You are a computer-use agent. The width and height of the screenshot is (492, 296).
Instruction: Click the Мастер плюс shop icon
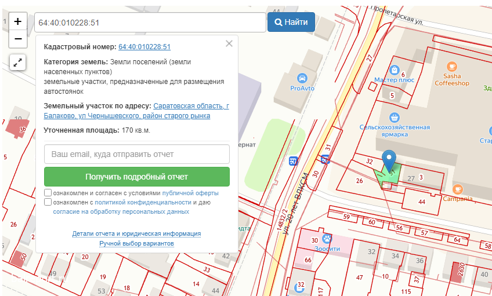[394, 70]
